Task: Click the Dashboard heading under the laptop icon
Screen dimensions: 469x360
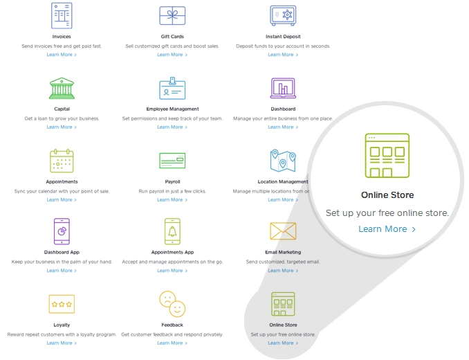Action: tap(283, 109)
